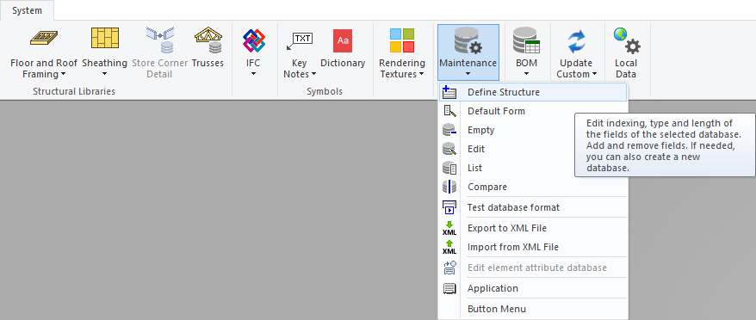Viewport: 756px width, 320px height.
Task: Open the IFC dropdown arrow
Action: coord(254,74)
